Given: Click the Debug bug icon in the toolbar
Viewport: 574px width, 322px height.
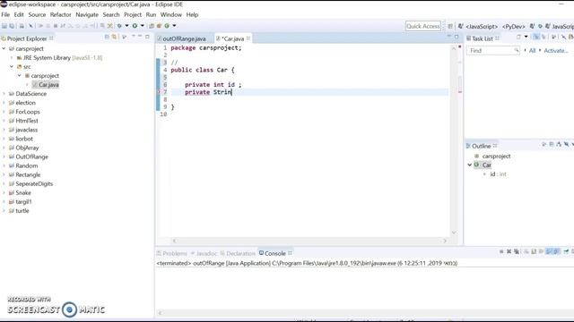Looking at the screenshot, I should coord(119,26).
